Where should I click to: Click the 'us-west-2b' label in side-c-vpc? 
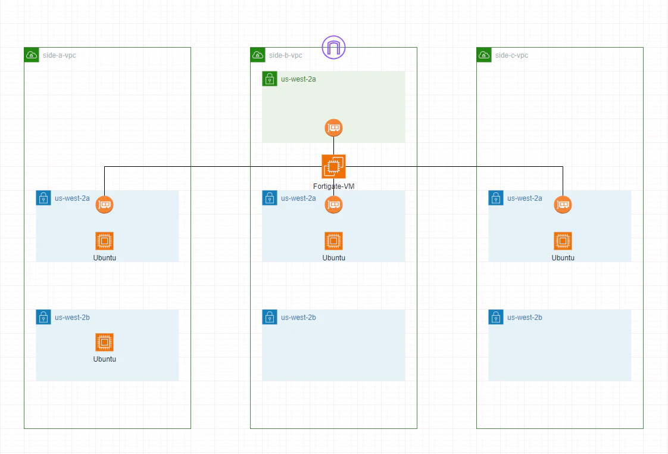point(525,318)
